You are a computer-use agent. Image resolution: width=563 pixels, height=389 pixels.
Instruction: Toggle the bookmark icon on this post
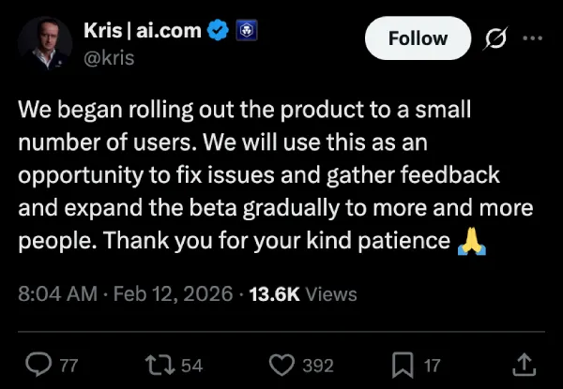pyautogui.click(x=402, y=365)
